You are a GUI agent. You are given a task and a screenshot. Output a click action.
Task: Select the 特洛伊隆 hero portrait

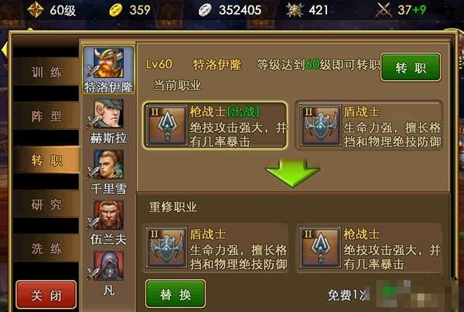pos(108,70)
